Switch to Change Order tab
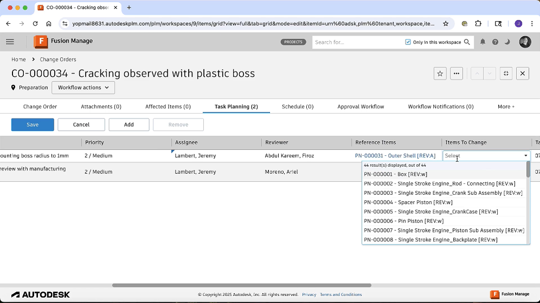 pos(40,107)
